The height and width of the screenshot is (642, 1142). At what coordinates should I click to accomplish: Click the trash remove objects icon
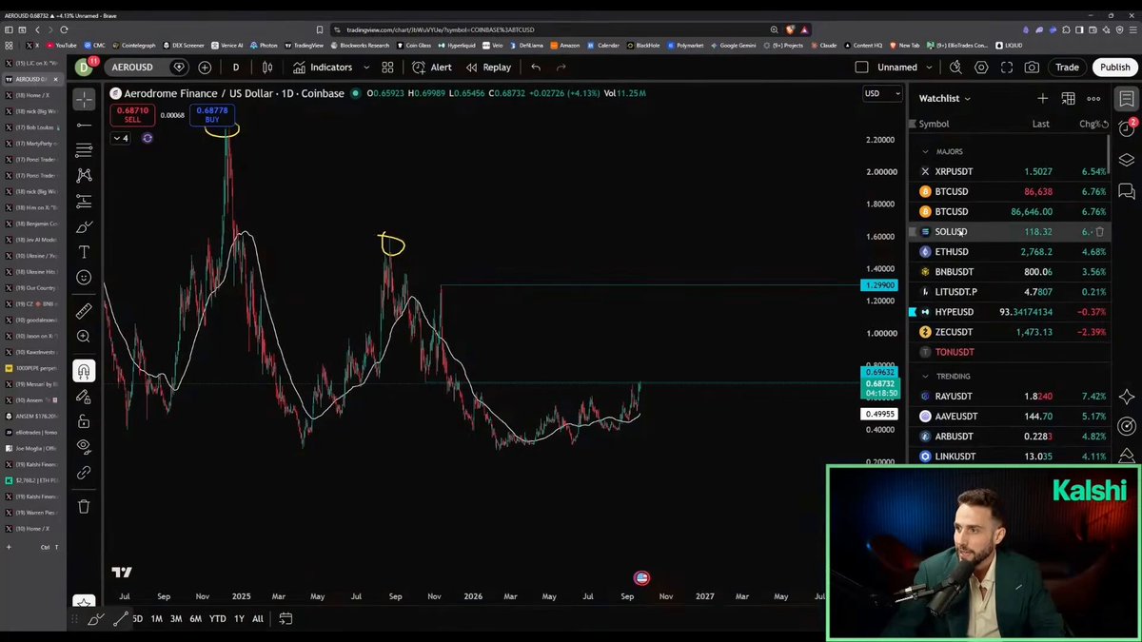tap(84, 507)
